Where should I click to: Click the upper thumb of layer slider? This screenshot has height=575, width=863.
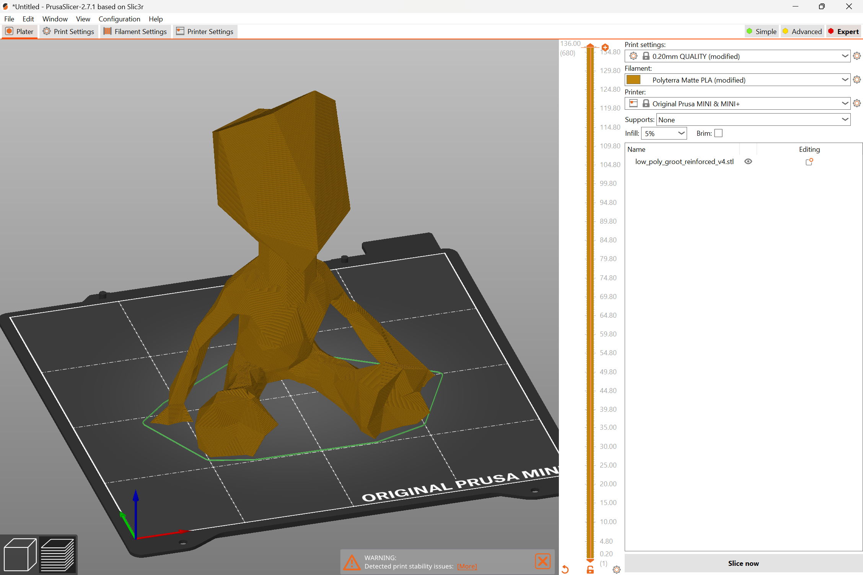coord(590,46)
